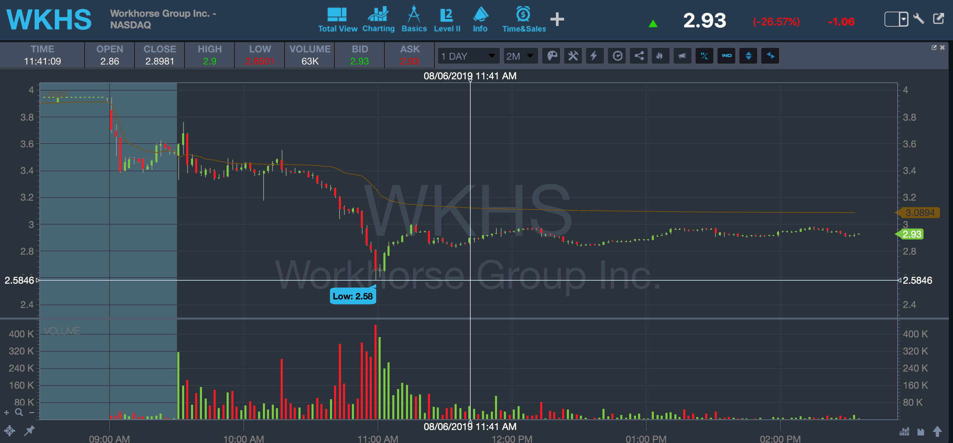Click the lightning bolt quick trade icon
Screen dimensions: 953x443
[595, 56]
